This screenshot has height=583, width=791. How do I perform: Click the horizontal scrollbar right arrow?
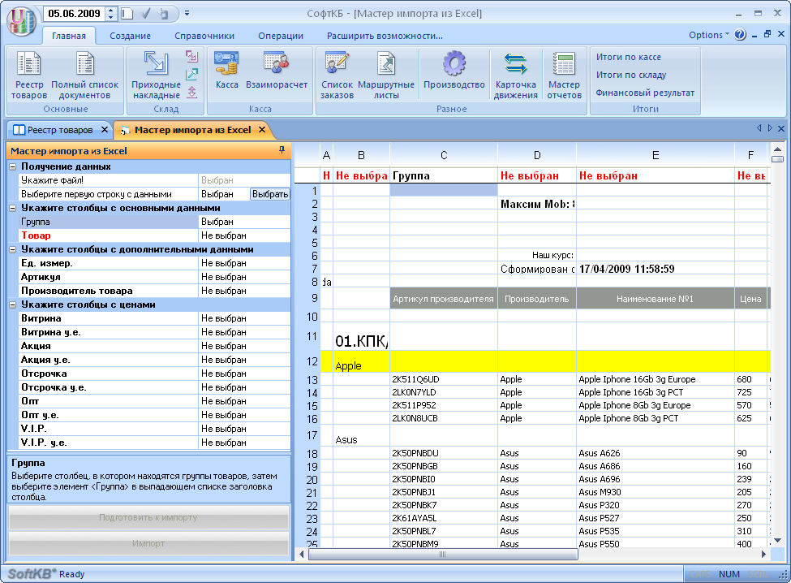click(763, 555)
